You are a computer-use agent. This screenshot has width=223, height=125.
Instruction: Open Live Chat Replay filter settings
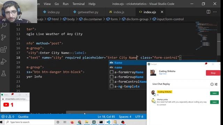[216, 84]
